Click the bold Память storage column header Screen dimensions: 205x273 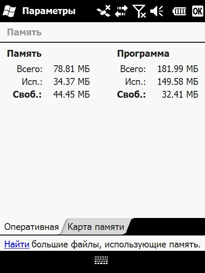click(24, 53)
